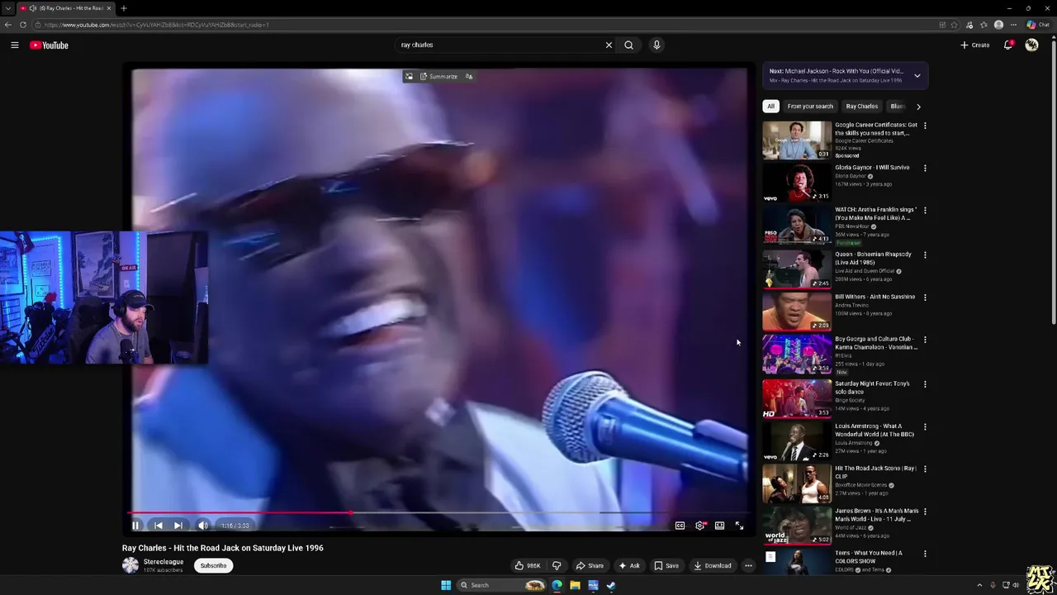Screen dimensions: 1057x595
Task: Open options for Bill Withers video
Action: pyautogui.click(x=925, y=297)
